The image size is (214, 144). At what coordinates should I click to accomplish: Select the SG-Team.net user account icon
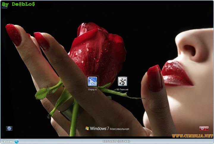point(122,81)
